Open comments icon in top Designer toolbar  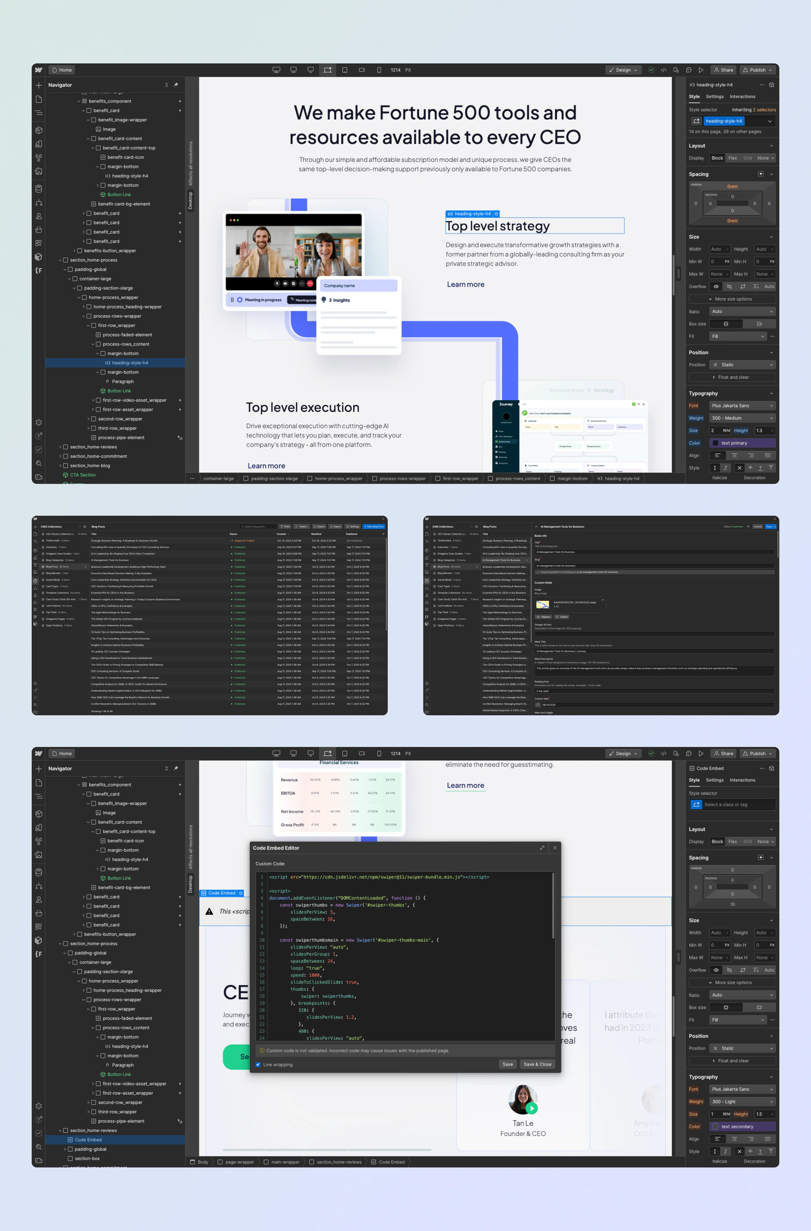point(688,70)
